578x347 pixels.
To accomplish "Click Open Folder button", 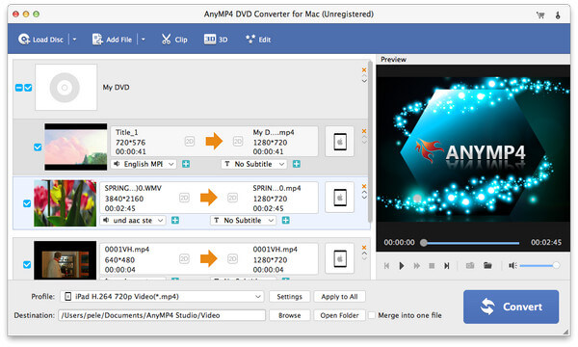I will (339, 315).
